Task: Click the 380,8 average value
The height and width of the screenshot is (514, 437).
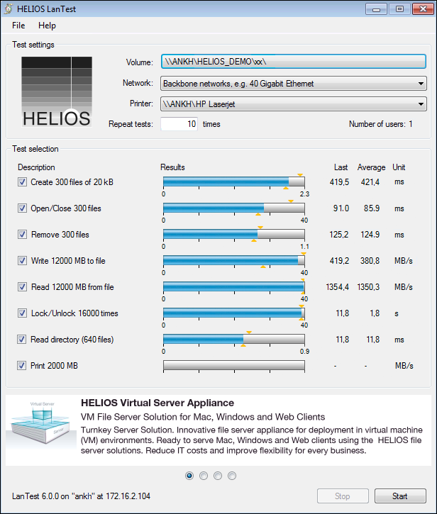Action: pos(370,261)
